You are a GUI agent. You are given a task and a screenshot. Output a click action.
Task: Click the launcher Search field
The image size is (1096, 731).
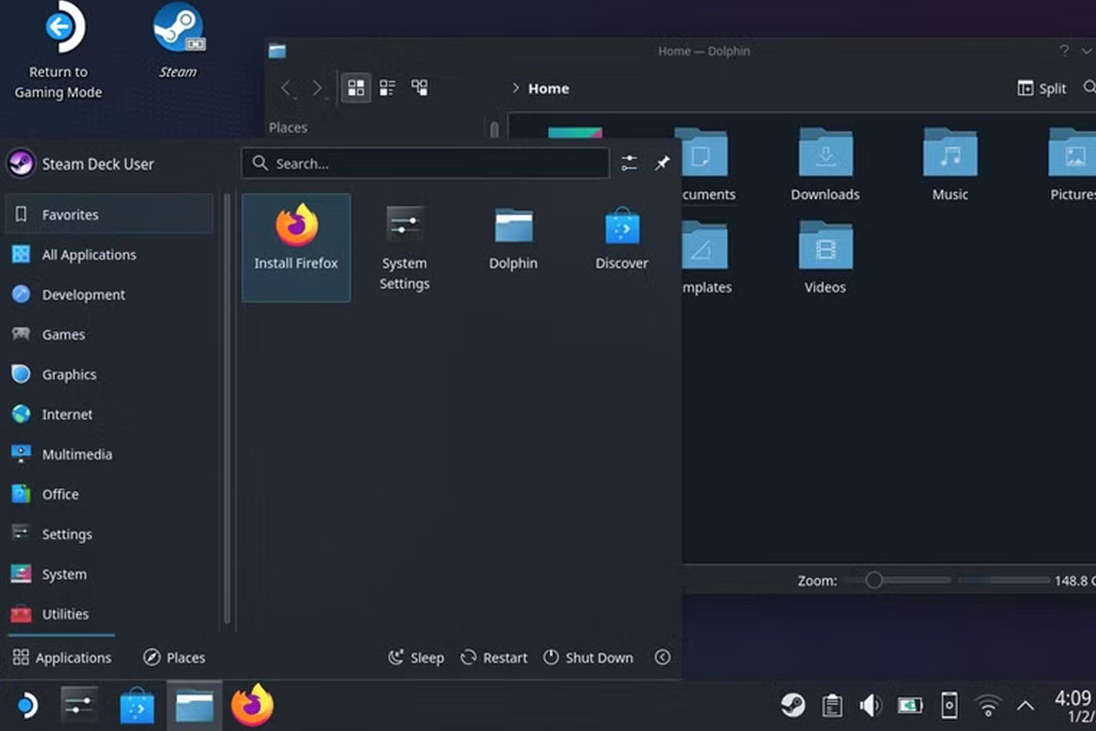click(425, 163)
